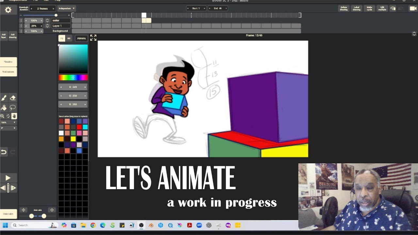Click the camera icon at top right
The height and width of the screenshot is (235, 418).
tap(413, 8)
